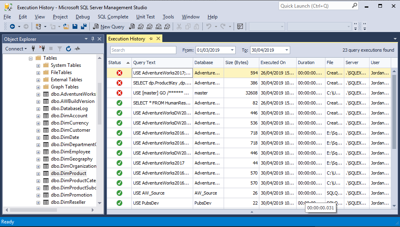Viewport: 400px width, 227px height.
Task: Click the Quick Launch magnifier icon
Action: 355,6
